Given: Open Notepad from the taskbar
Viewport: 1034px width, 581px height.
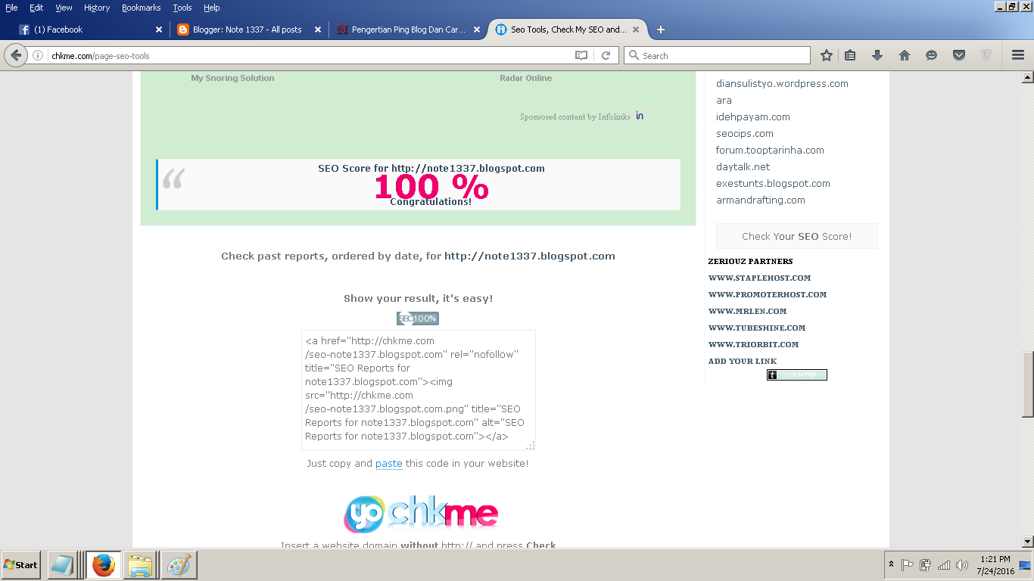Looking at the screenshot, I should point(62,565).
